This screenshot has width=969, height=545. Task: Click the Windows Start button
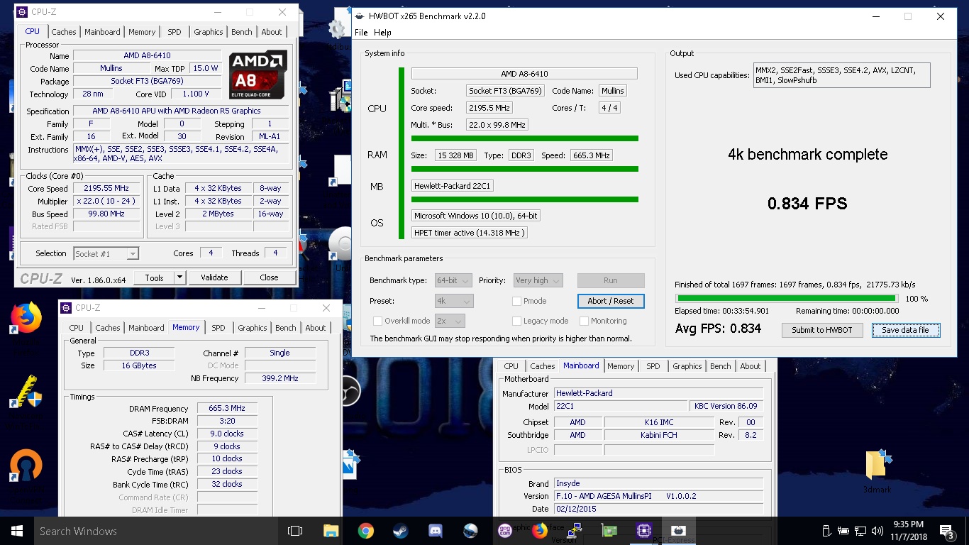pos(17,531)
